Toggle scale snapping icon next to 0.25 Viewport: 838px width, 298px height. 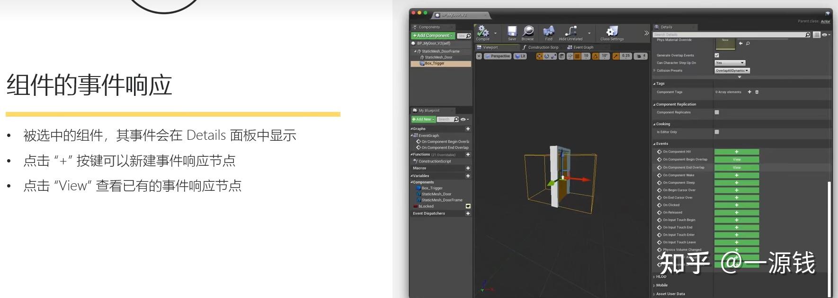(616, 56)
